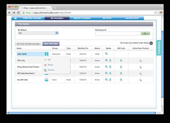Click the horizontal scrollbar at bottom
The width and height of the screenshot is (170, 123).
[x=82, y=113]
